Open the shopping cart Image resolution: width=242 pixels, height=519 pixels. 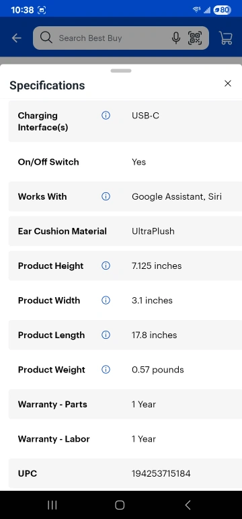[226, 38]
